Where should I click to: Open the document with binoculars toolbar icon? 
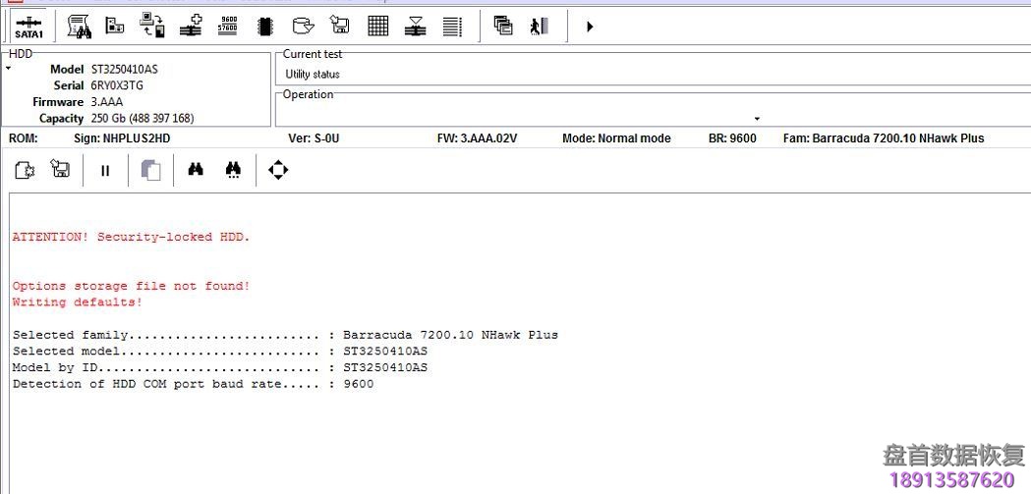pos(79,27)
